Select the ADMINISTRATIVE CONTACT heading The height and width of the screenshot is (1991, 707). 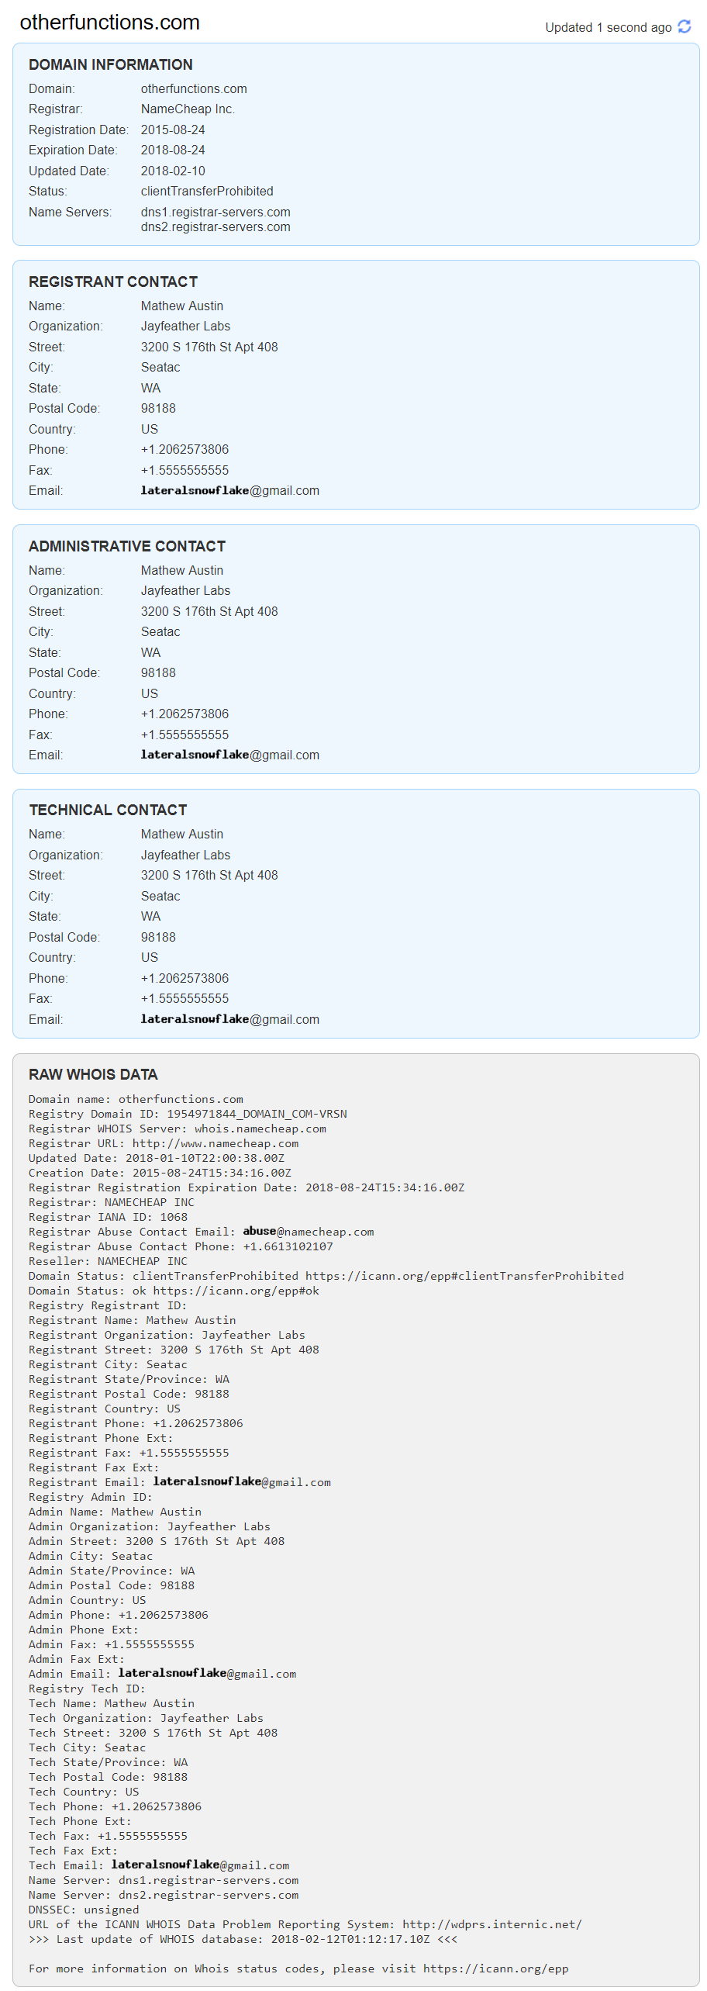127,546
